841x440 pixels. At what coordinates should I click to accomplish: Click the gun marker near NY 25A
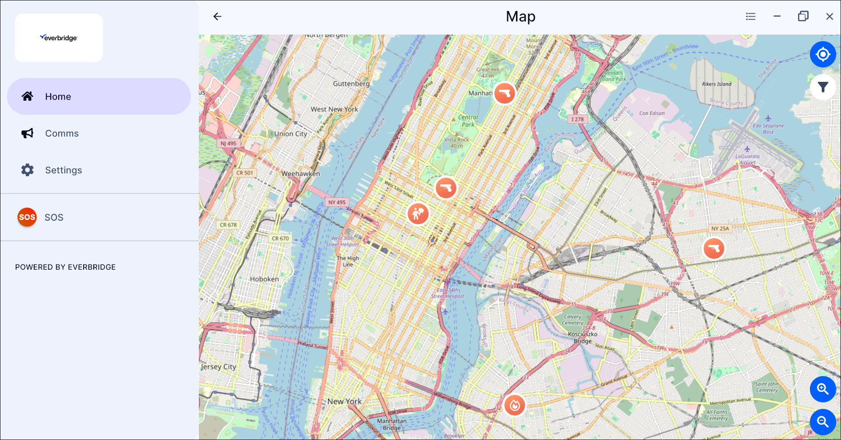(x=714, y=249)
